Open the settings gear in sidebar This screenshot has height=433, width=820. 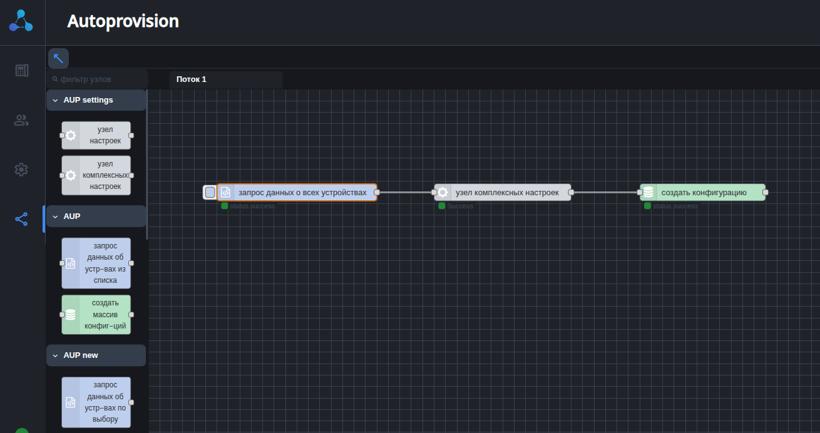click(x=21, y=170)
